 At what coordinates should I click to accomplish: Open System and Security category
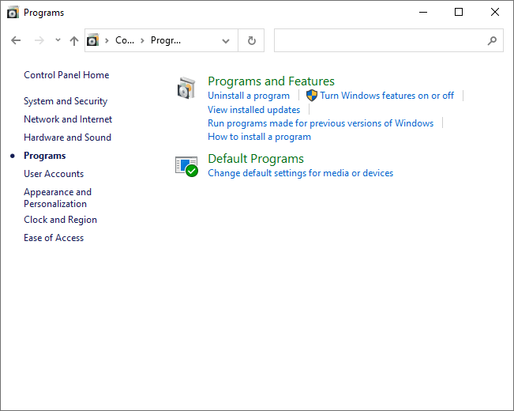(x=66, y=101)
